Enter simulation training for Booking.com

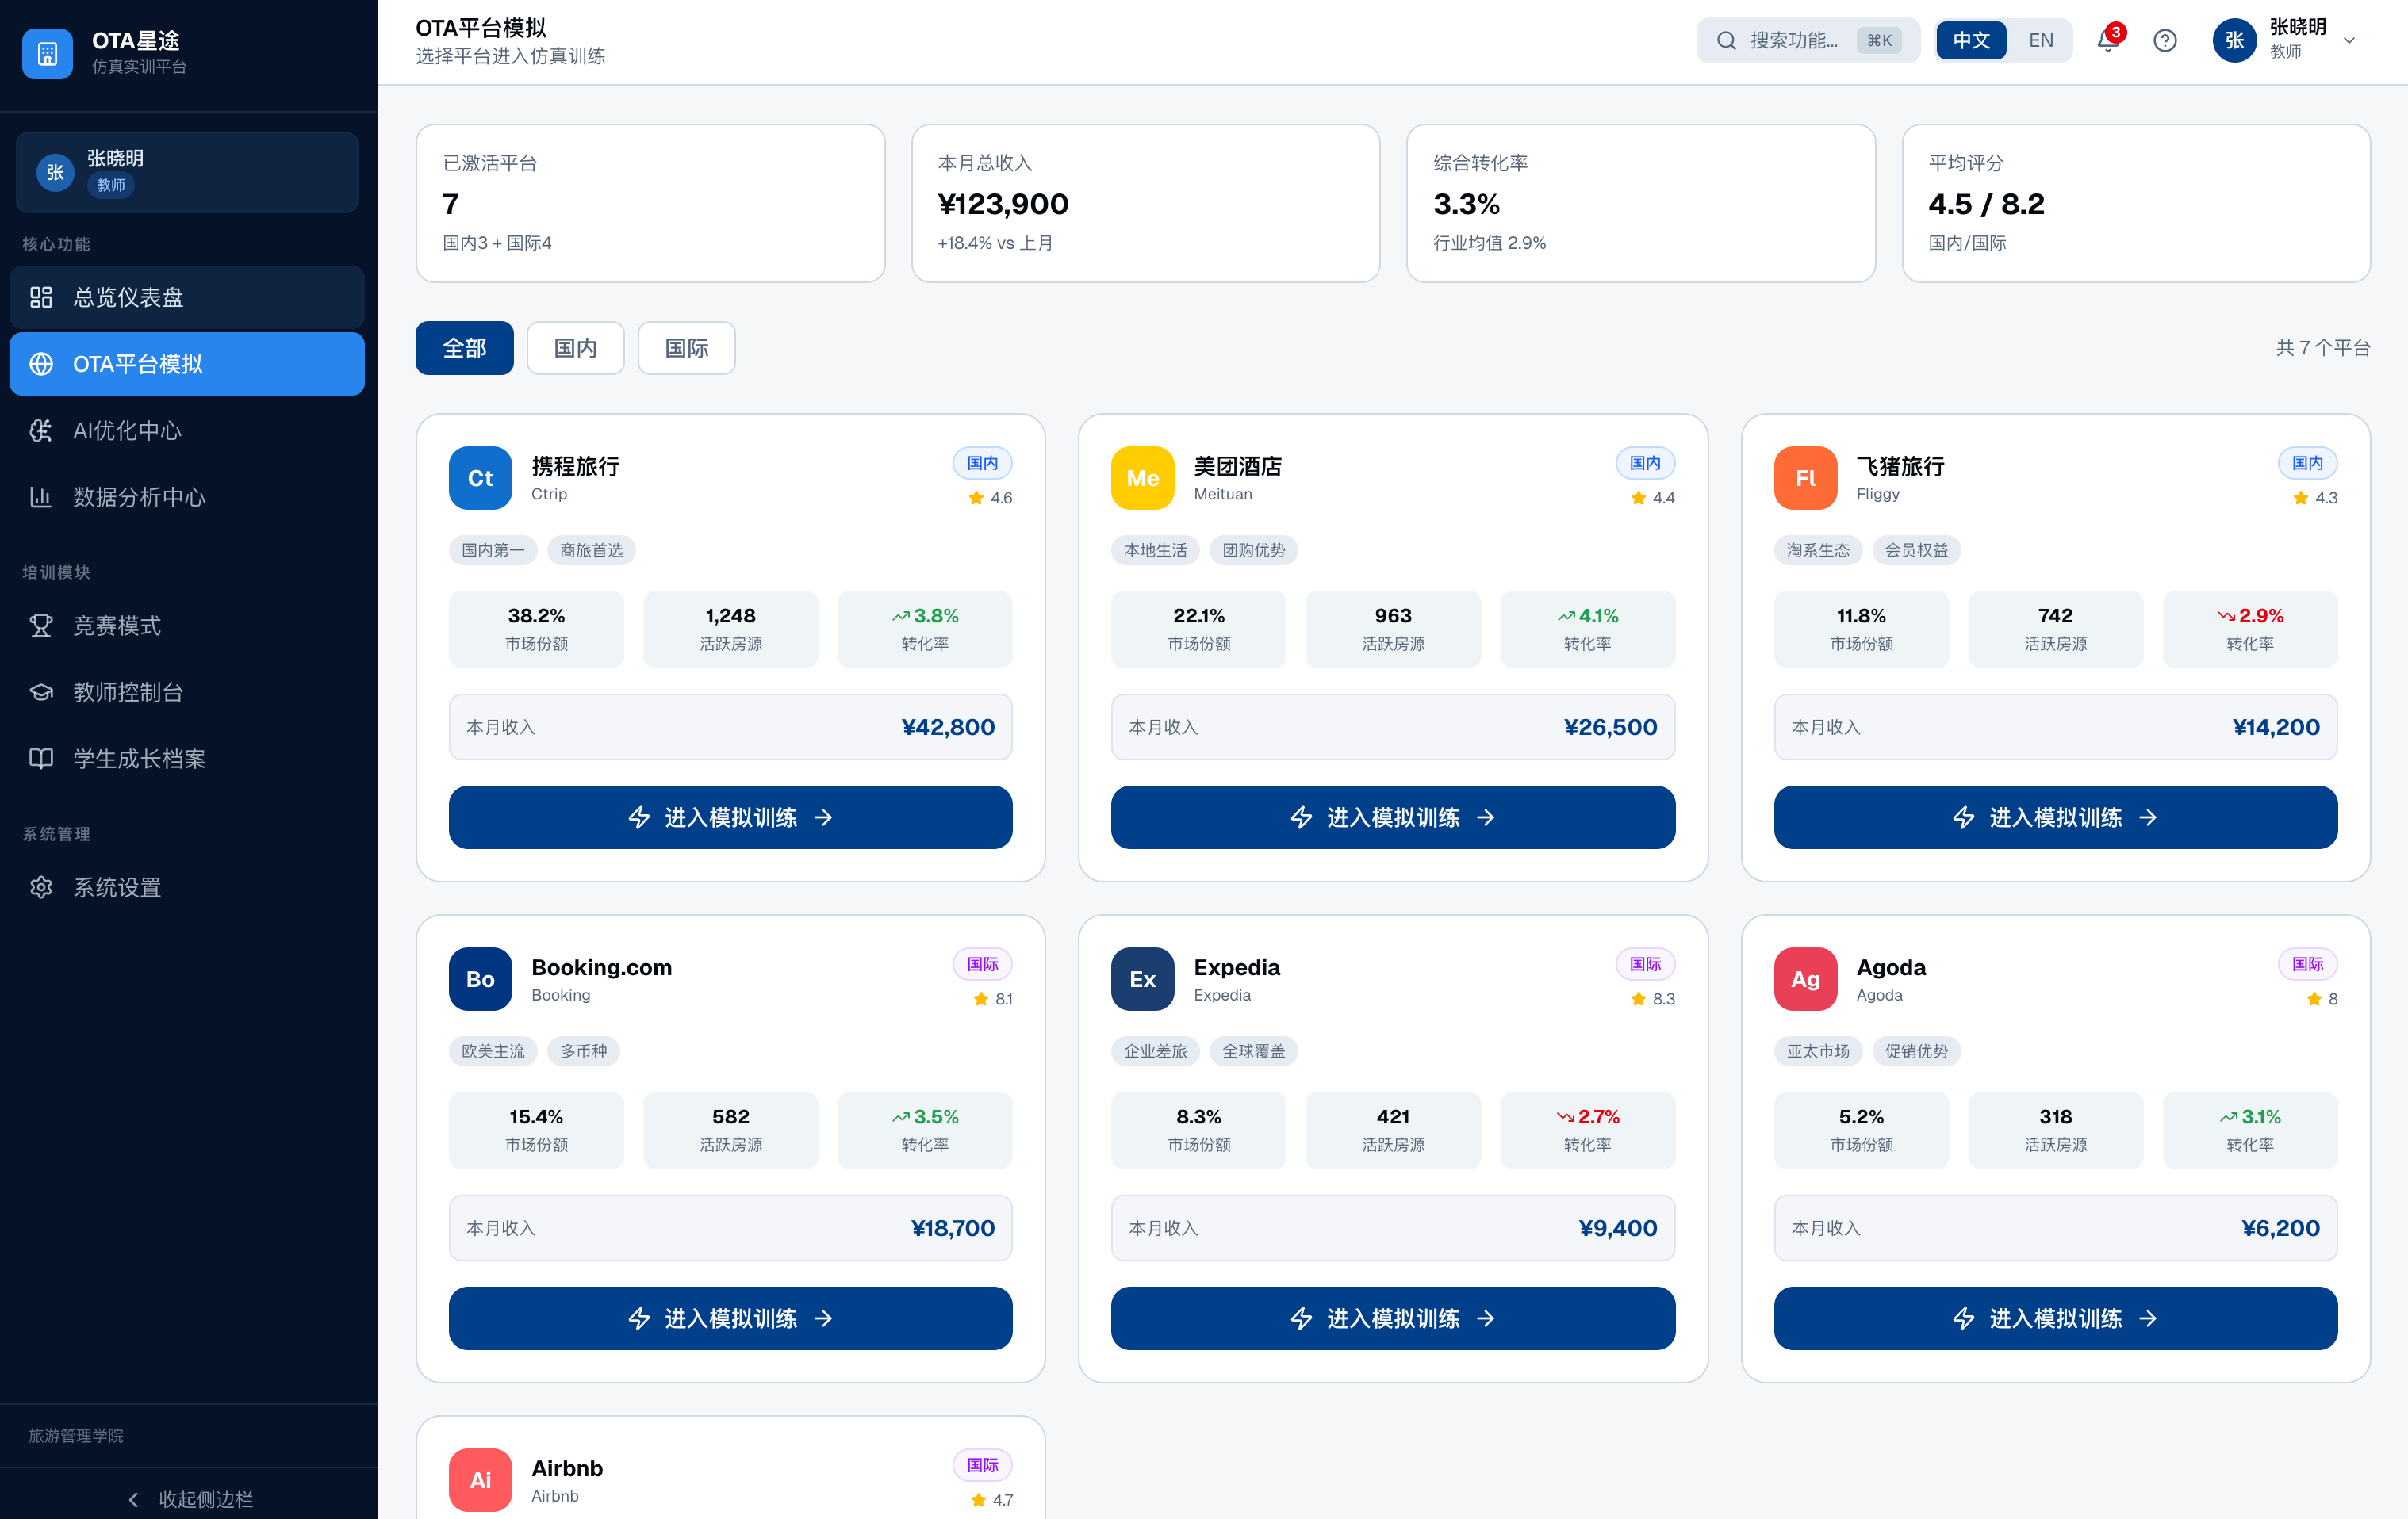[730, 1318]
